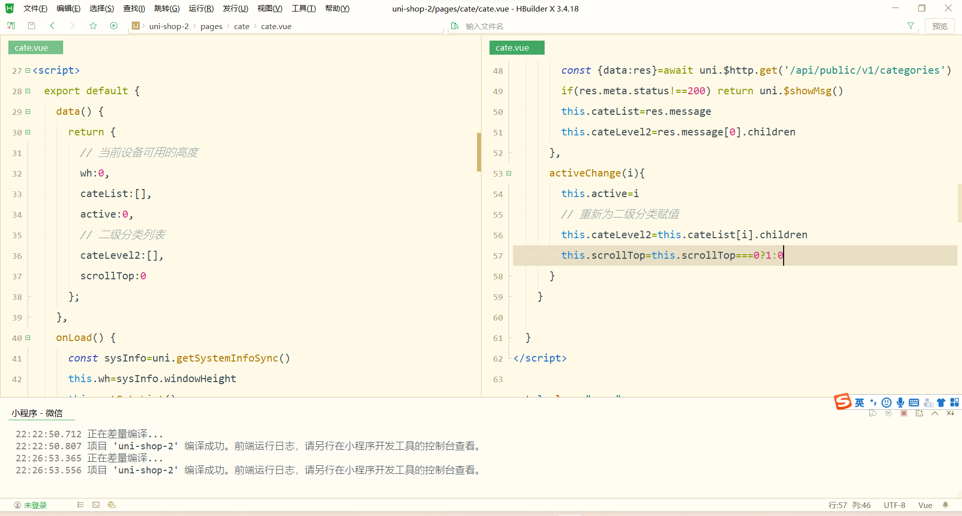Open the 选择(S) menu
The image size is (962, 516).
click(x=102, y=9)
